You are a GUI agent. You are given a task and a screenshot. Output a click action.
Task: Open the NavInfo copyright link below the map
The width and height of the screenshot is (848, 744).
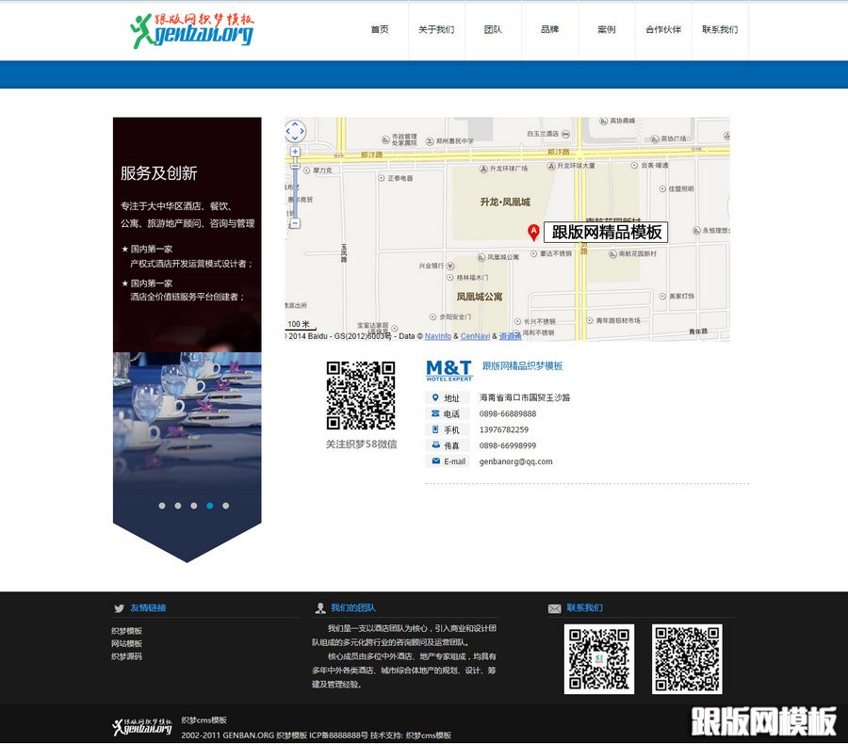[x=437, y=335]
